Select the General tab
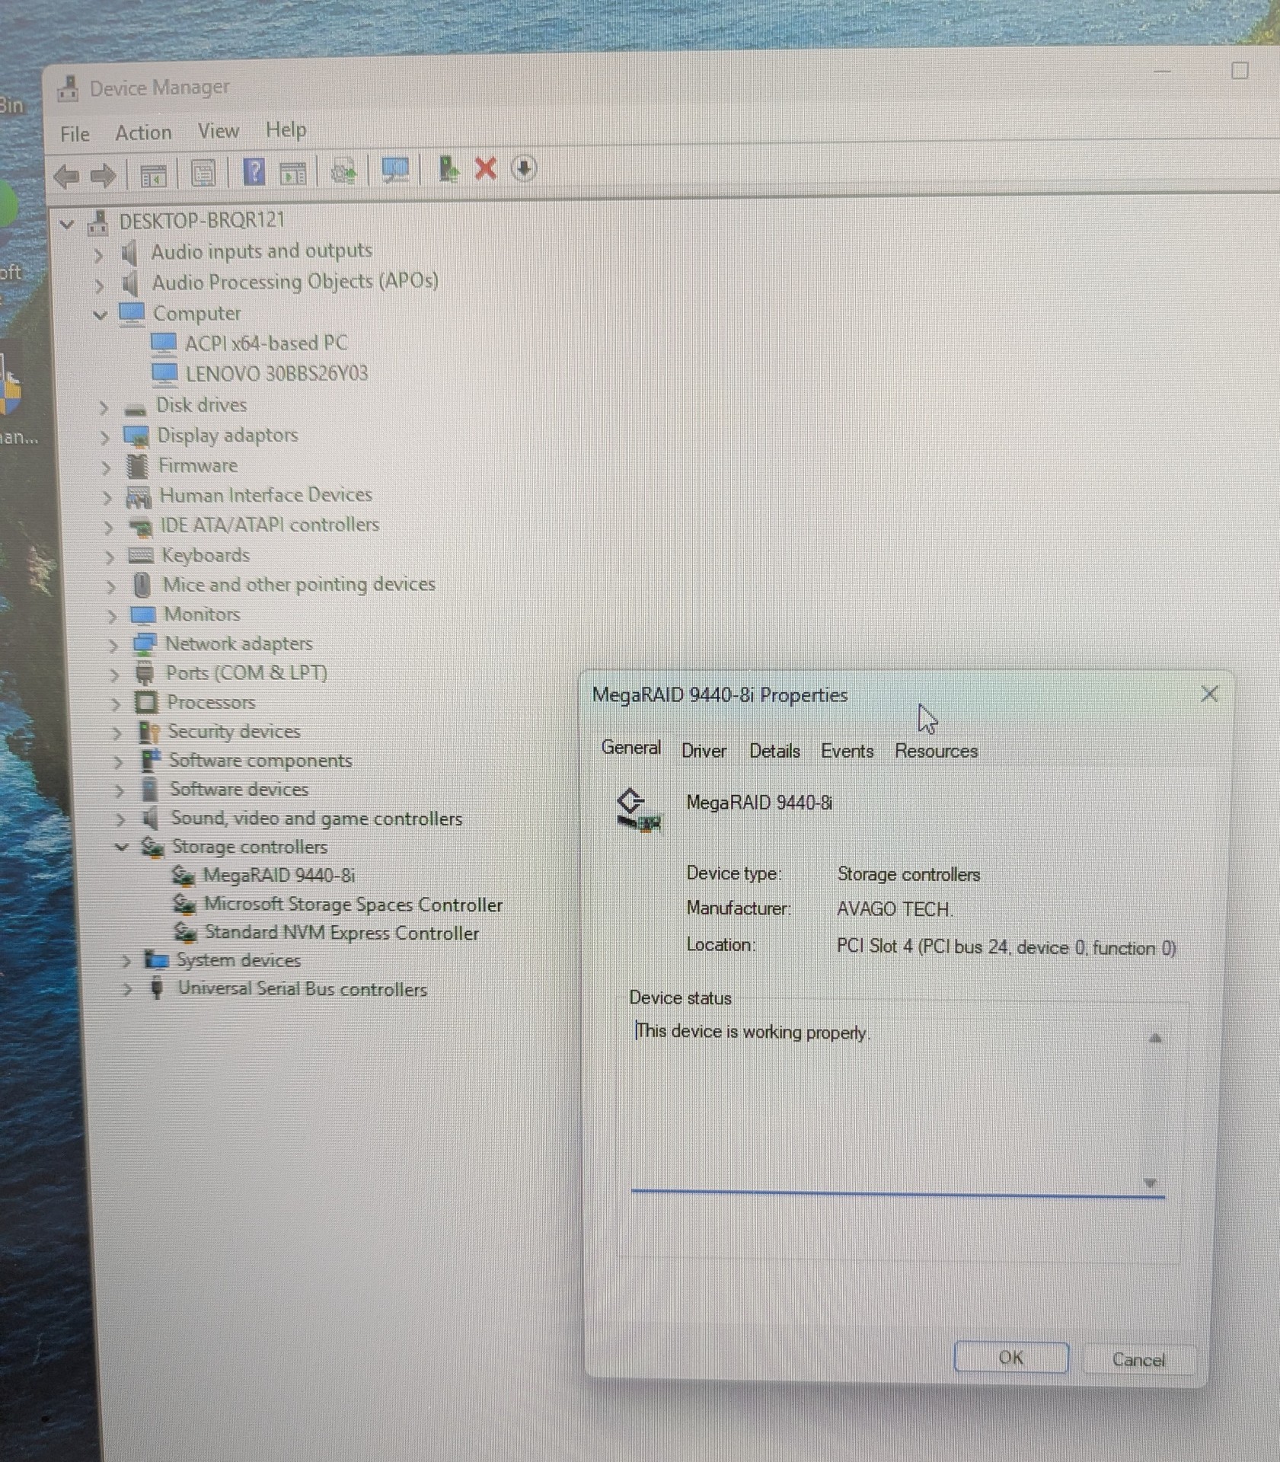The image size is (1280, 1462). (x=631, y=748)
